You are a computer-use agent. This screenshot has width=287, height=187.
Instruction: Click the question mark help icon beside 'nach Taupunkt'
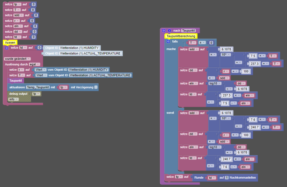click(x=170, y=30)
